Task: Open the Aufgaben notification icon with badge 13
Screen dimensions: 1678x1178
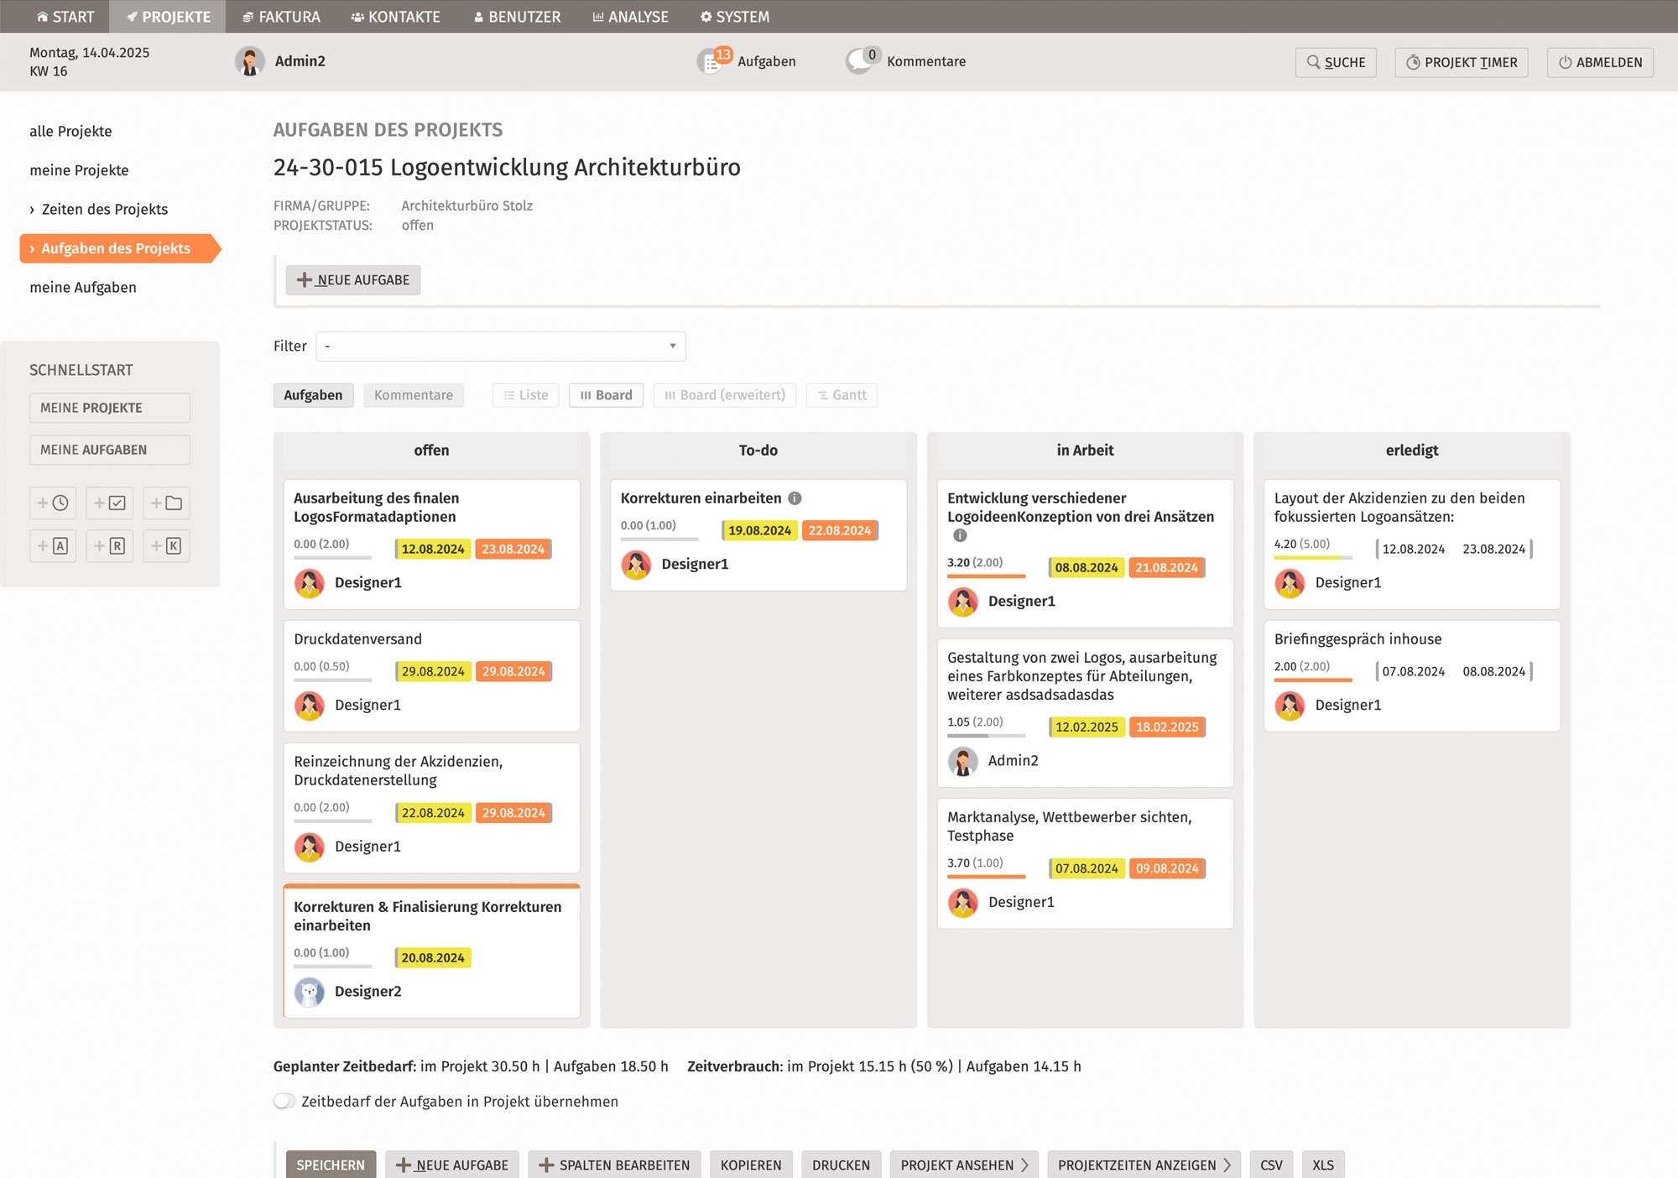Action: click(712, 61)
